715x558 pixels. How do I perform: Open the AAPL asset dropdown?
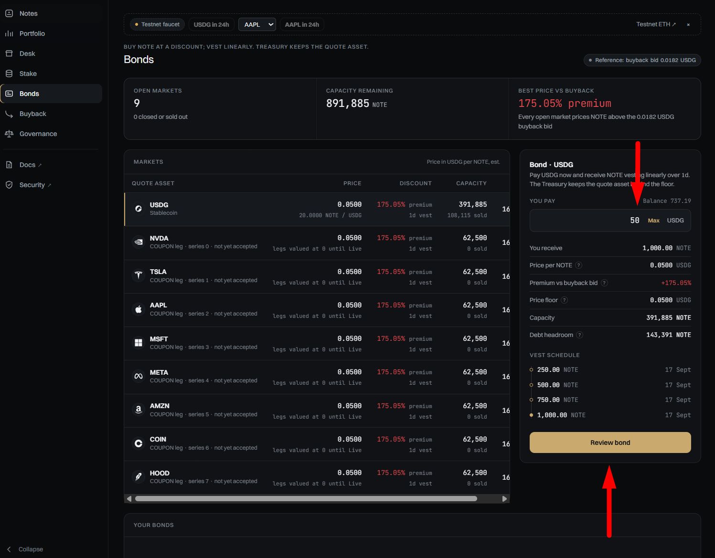[257, 24]
